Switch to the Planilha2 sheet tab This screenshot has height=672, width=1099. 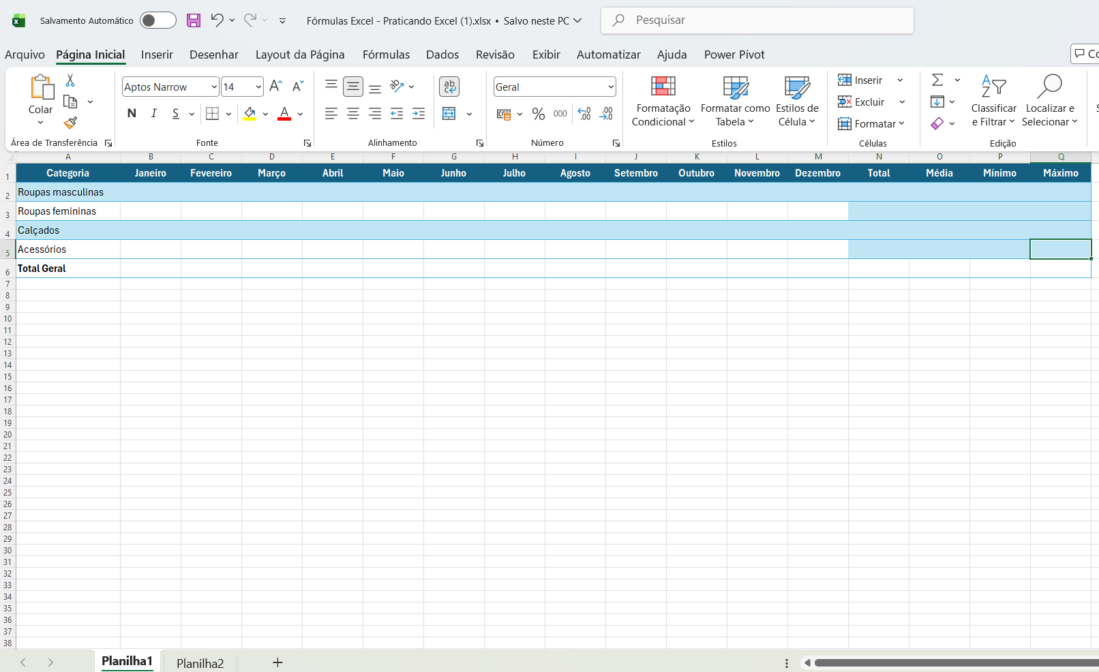200,663
